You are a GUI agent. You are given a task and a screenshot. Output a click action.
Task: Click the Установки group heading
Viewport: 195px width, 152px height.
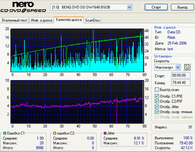pos(163,56)
